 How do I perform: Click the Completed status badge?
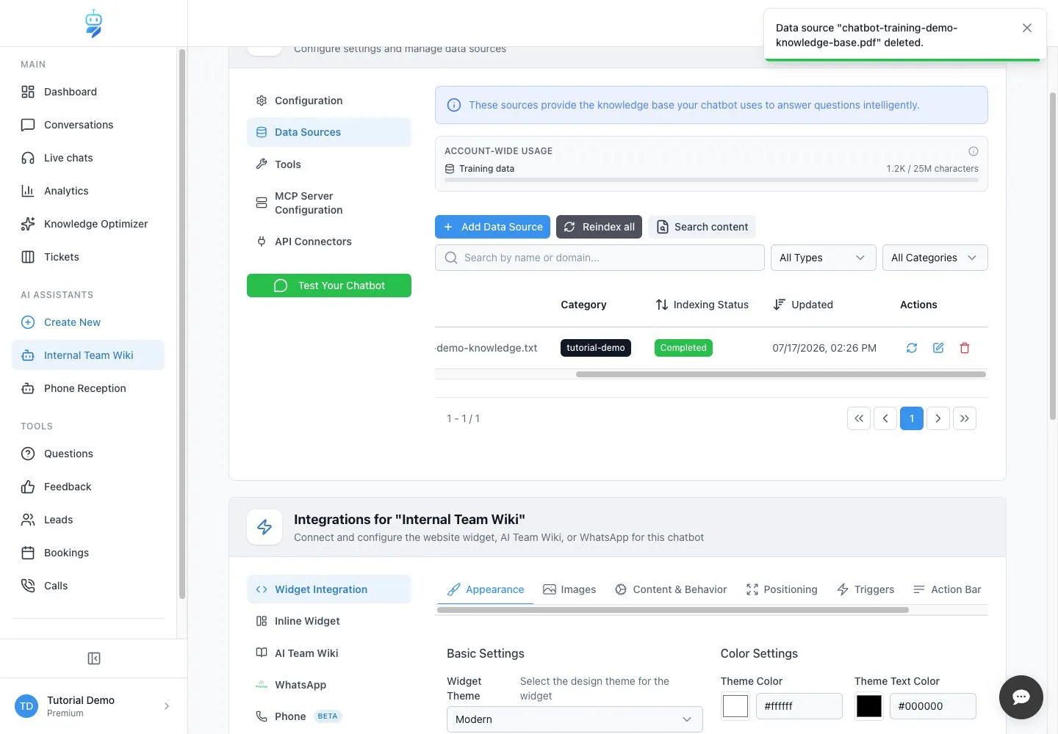pyautogui.click(x=683, y=348)
